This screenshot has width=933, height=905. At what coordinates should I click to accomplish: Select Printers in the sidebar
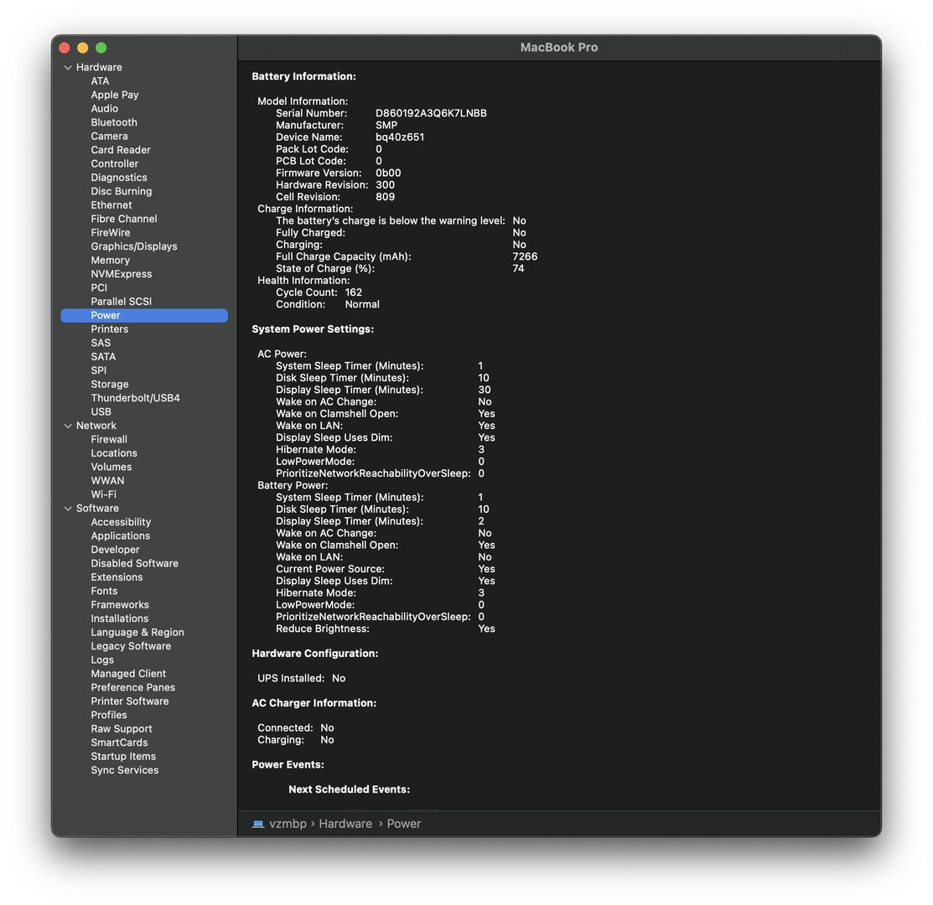click(110, 328)
